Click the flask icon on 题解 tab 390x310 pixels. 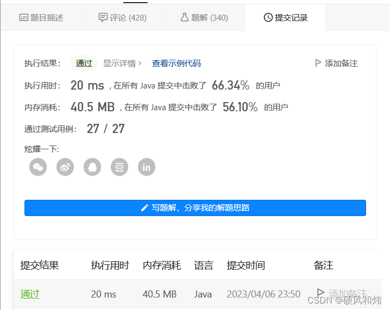click(184, 17)
